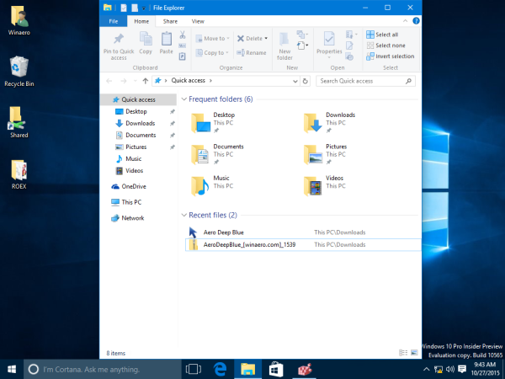Click the Search Quick access field
The width and height of the screenshot is (505, 379).
[365, 81]
